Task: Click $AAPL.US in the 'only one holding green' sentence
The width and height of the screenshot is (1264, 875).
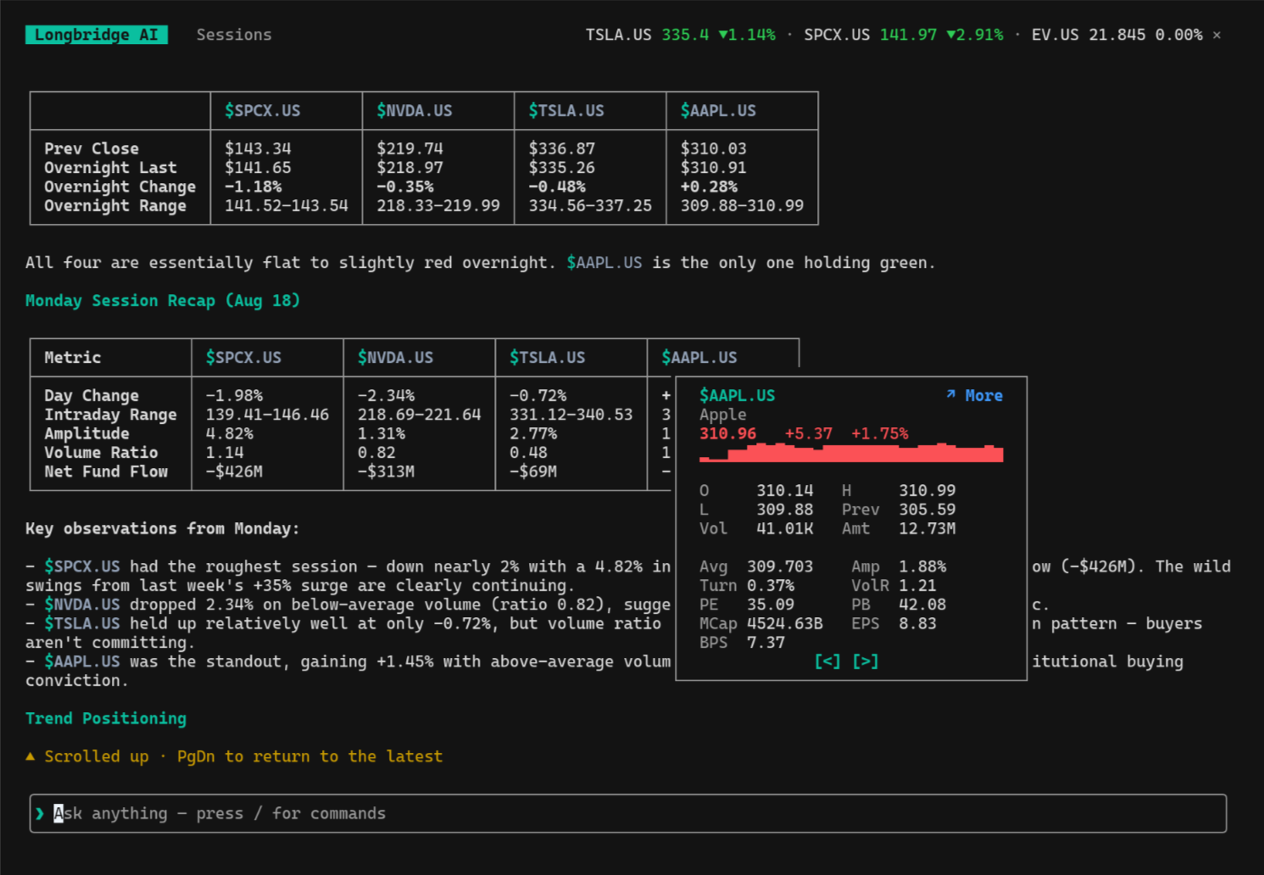Action: click(604, 263)
